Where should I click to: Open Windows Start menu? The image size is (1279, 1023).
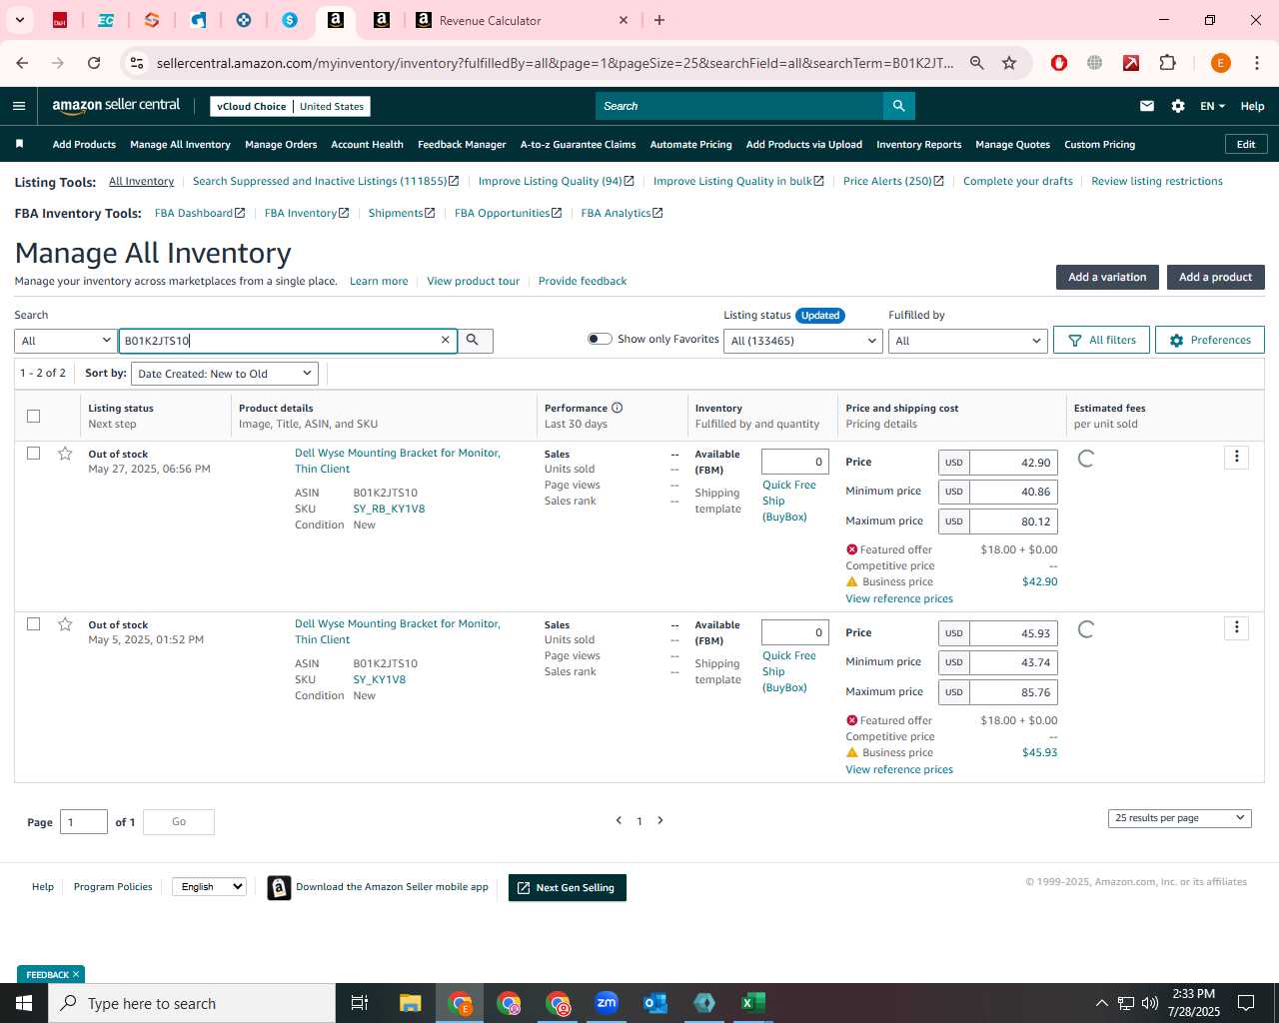tap(24, 1003)
